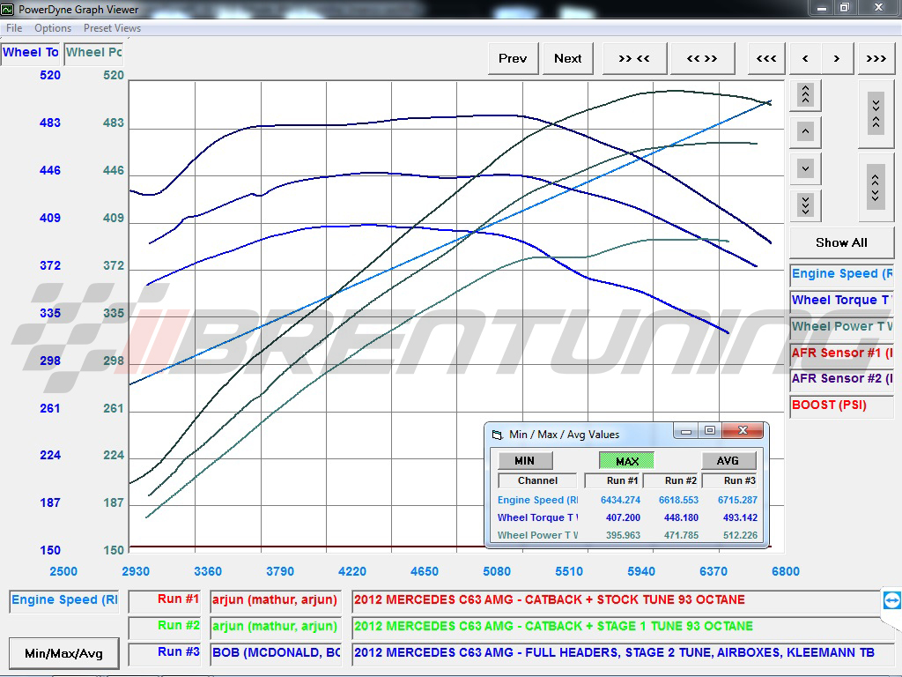Click the outward arrows << >> horizontal zoom button

pyautogui.click(x=702, y=58)
